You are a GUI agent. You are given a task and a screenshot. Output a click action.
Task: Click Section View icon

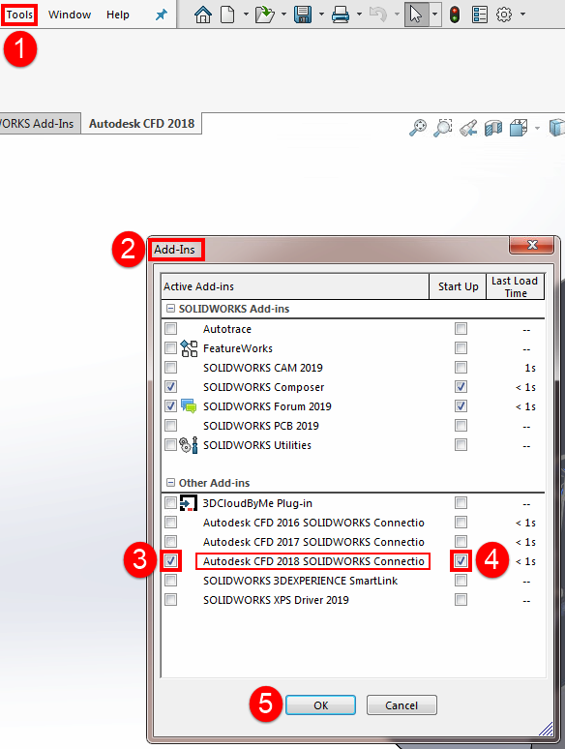tap(492, 128)
